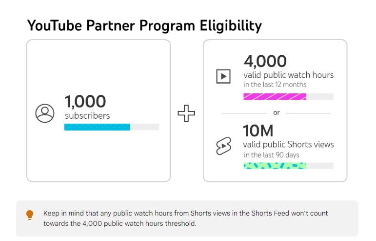Viewport: 376px width, 241px height.
Task: Click the orange lightbulb tip icon
Action: click(30, 214)
